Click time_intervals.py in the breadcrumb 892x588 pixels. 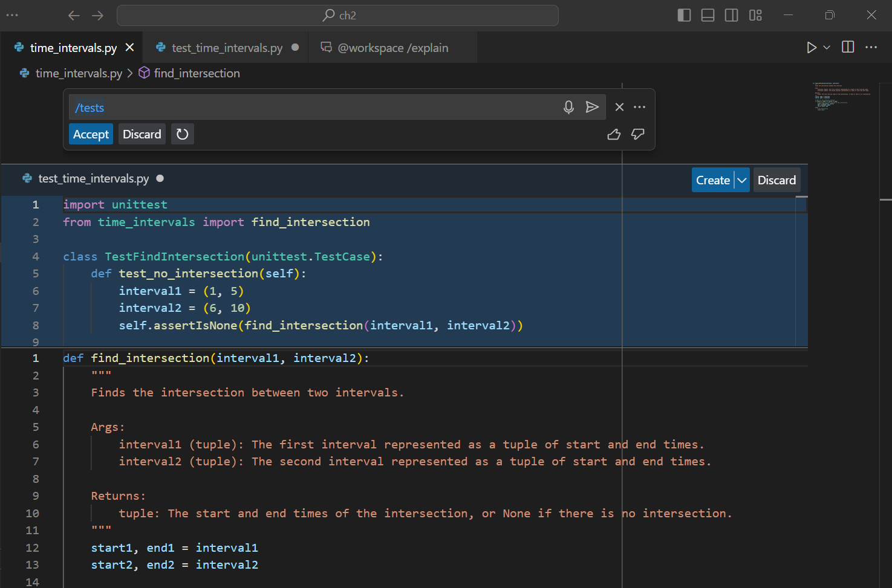pyautogui.click(x=79, y=73)
